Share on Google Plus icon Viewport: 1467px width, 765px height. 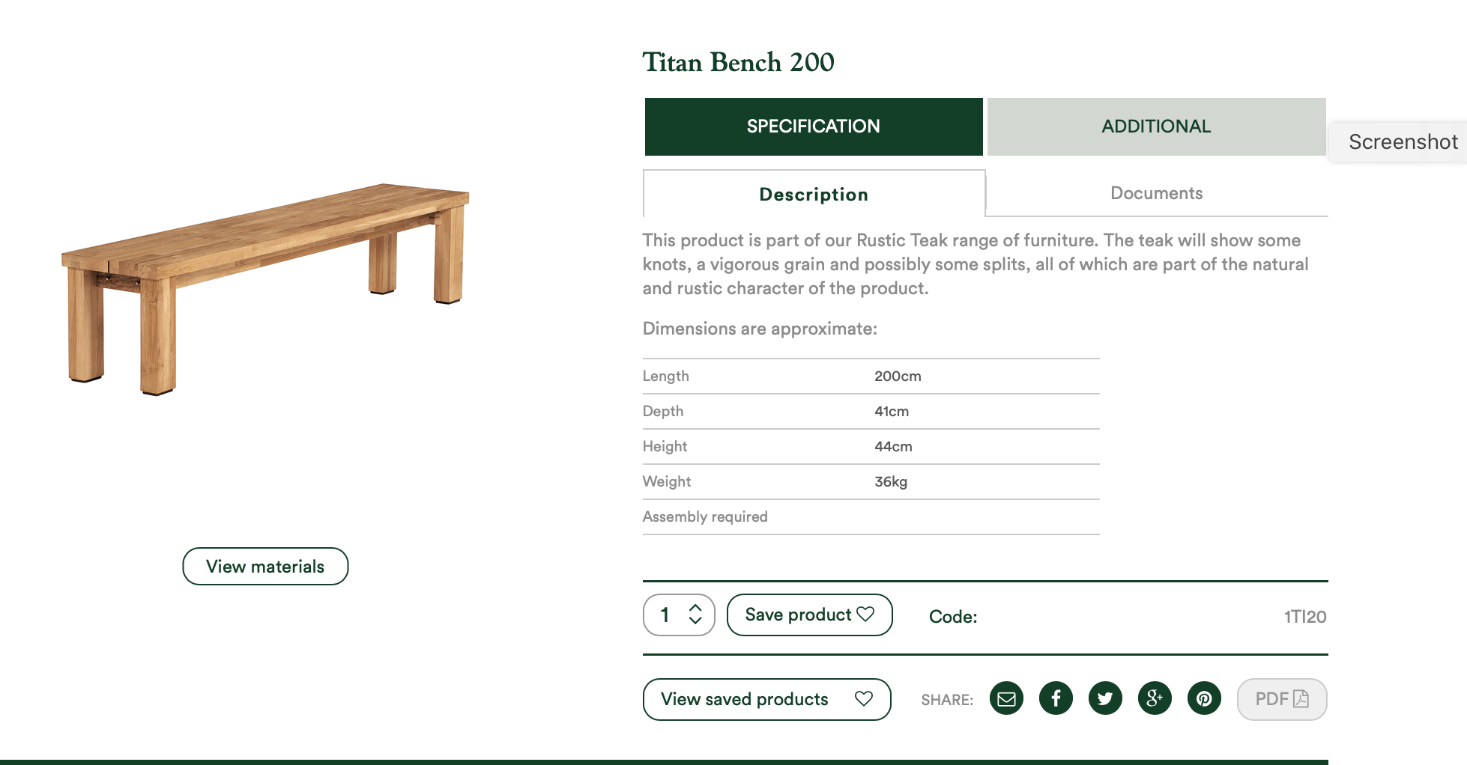pos(1155,698)
